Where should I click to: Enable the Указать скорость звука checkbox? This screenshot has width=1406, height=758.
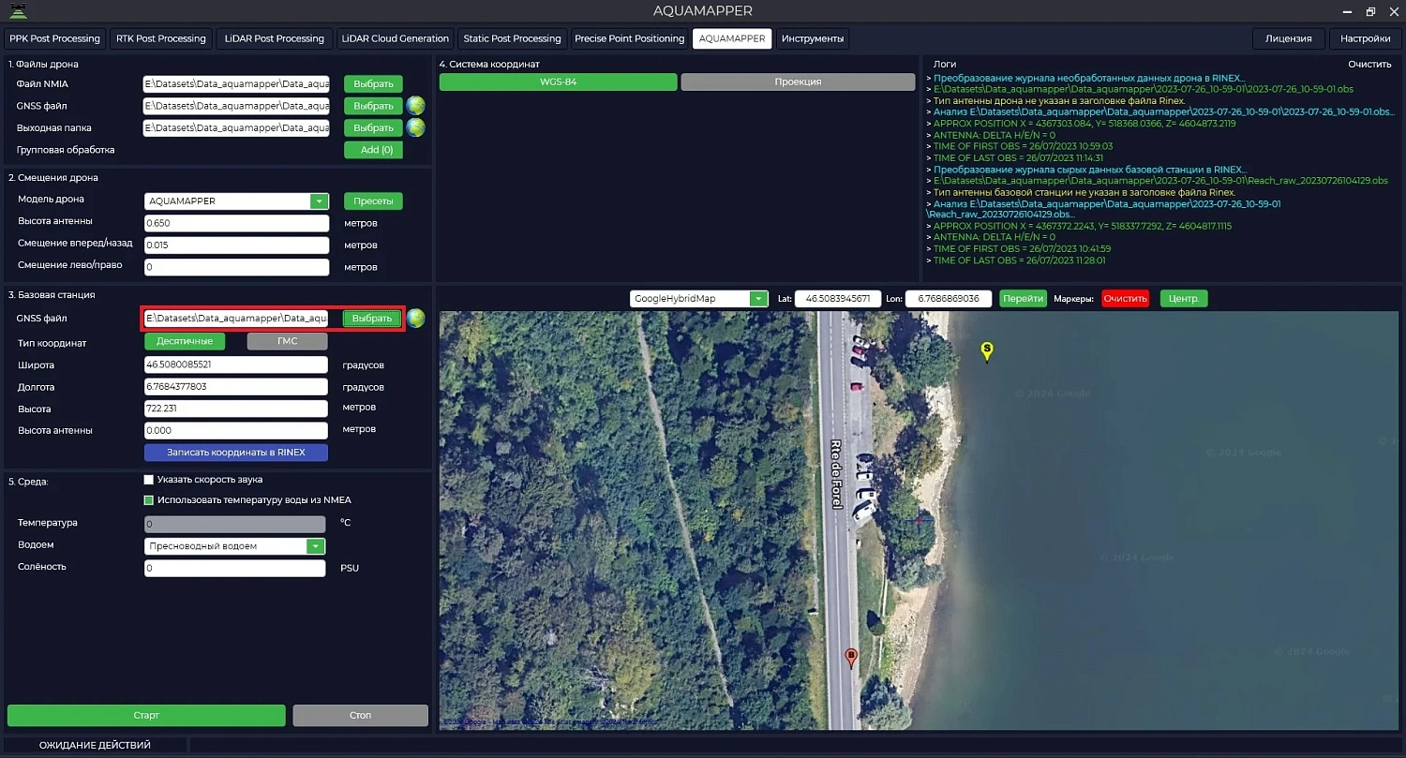(148, 478)
